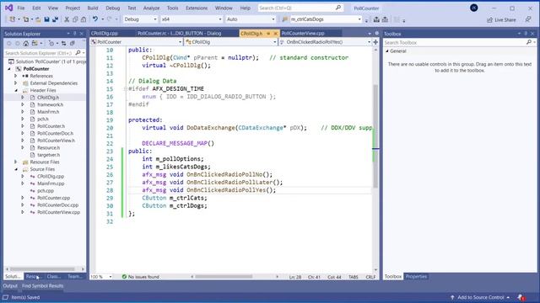The height and width of the screenshot is (303, 540).
Task: Open the File menu
Action: [20, 8]
